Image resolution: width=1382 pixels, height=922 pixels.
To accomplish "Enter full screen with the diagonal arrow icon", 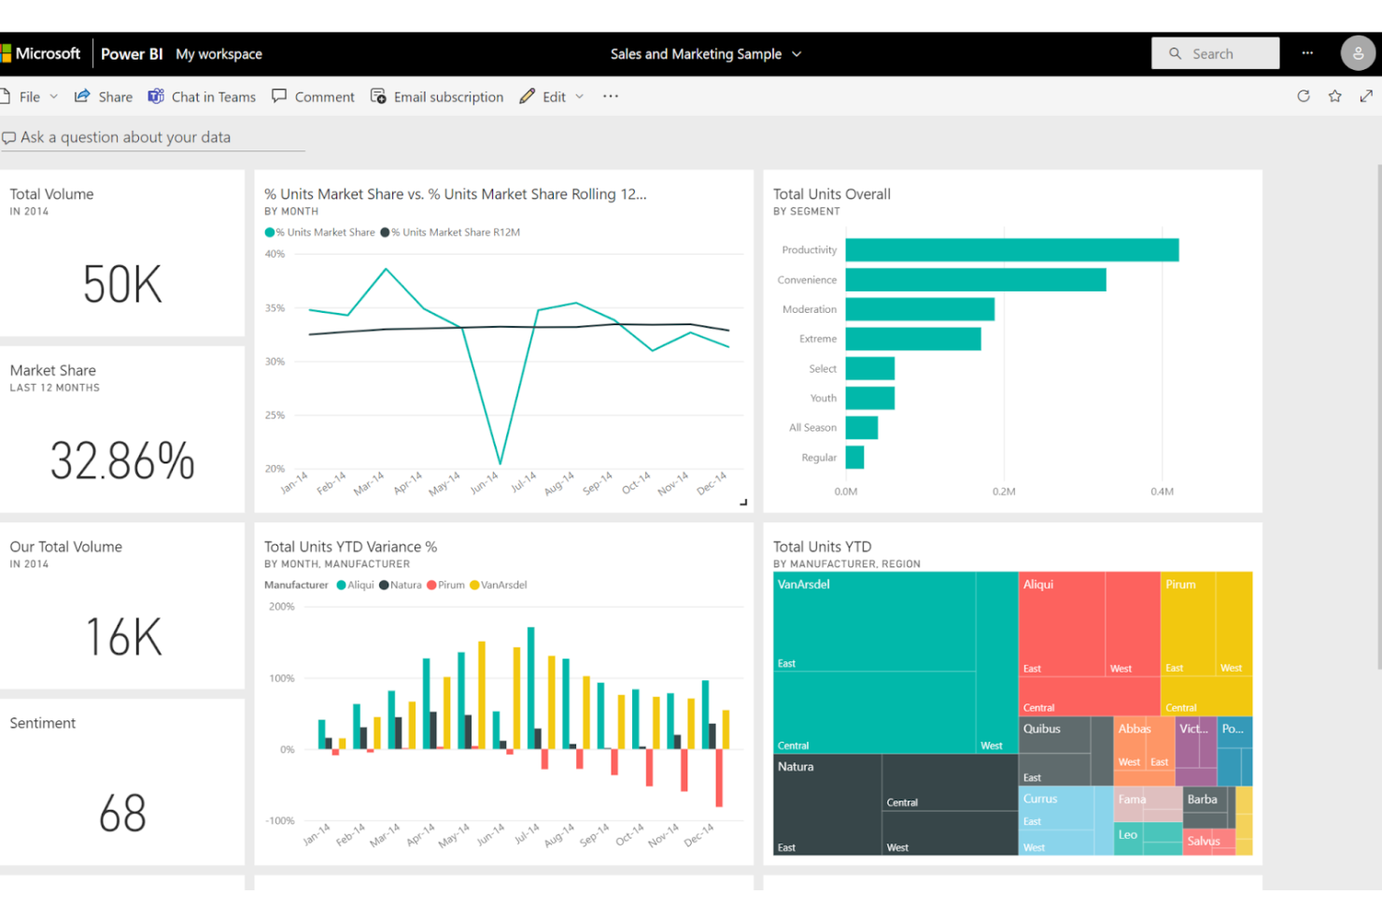I will pos(1367,95).
